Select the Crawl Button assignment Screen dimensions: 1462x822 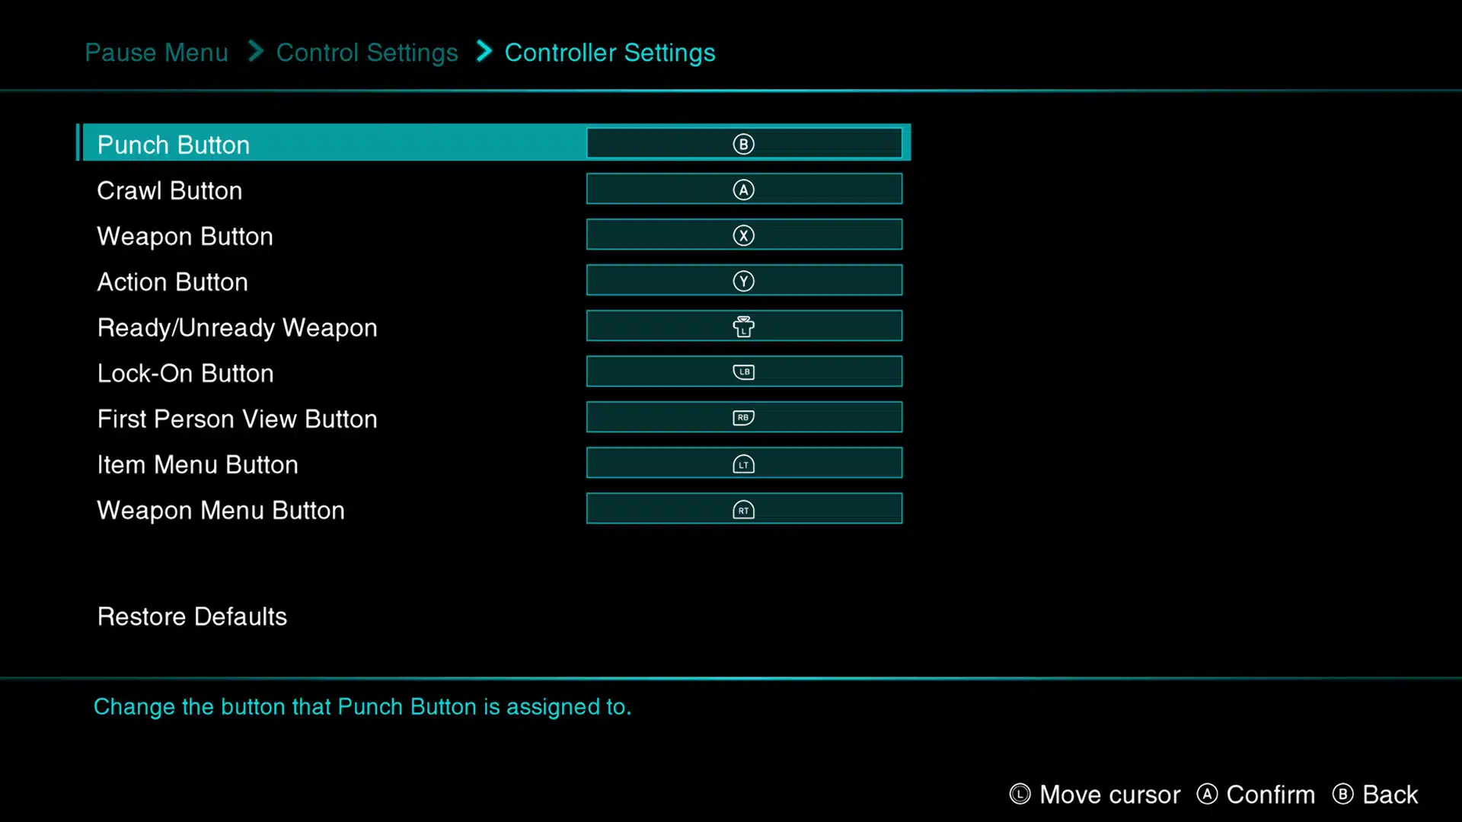pyautogui.click(x=743, y=190)
